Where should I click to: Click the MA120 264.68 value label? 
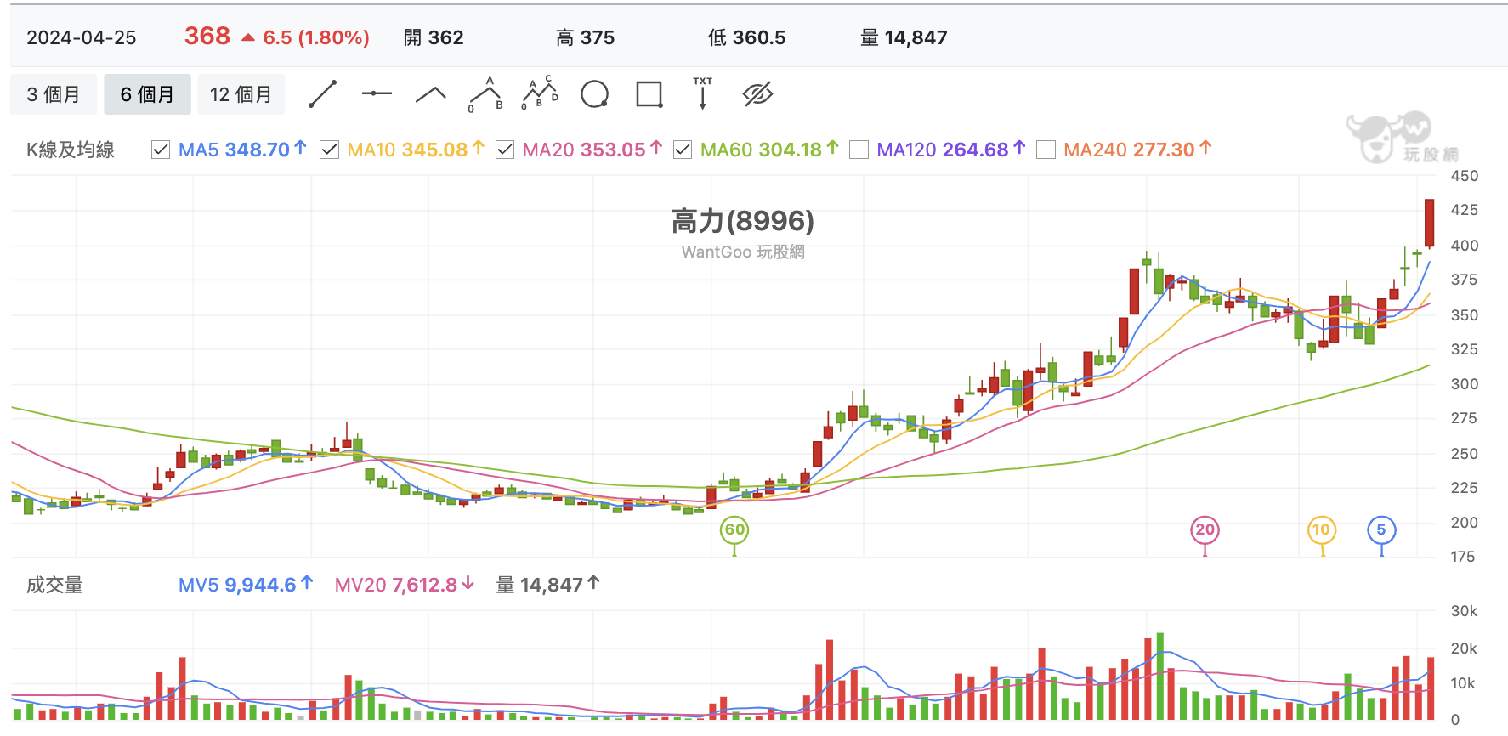(951, 150)
